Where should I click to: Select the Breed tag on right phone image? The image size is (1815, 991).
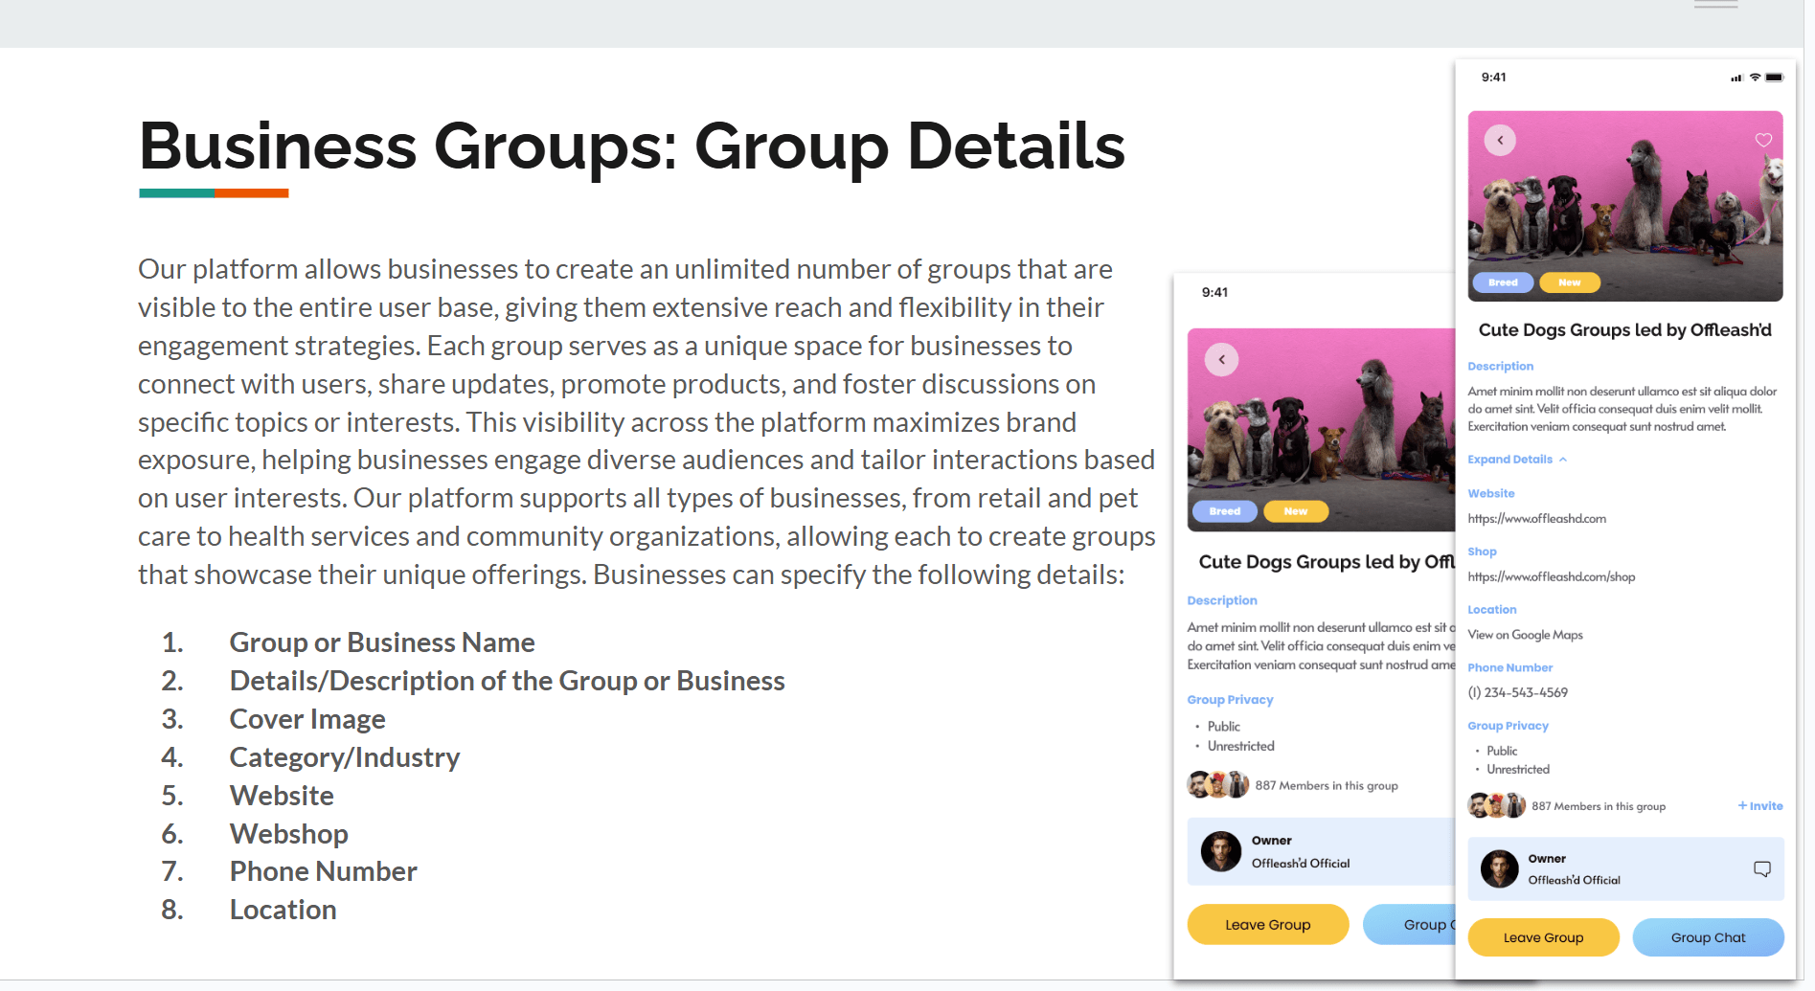(1503, 282)
